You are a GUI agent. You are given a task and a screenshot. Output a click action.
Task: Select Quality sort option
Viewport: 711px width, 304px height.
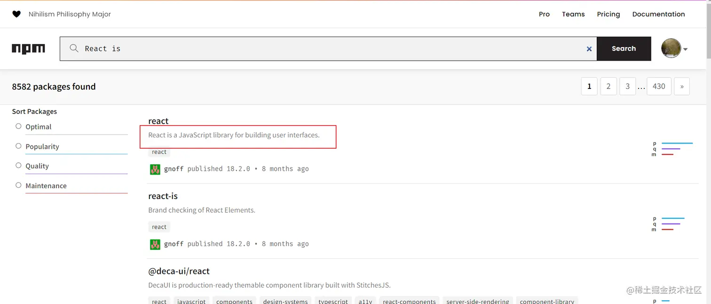(x=18, y=165)
